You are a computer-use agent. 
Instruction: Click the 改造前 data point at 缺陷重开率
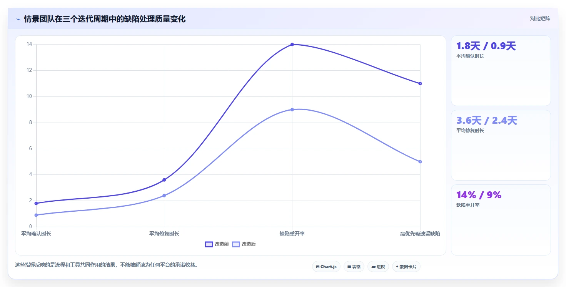pos(292,45)
